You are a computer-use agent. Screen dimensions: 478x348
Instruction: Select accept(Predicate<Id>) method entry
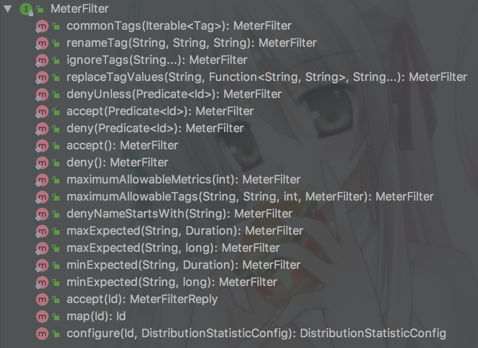[160, 111]
